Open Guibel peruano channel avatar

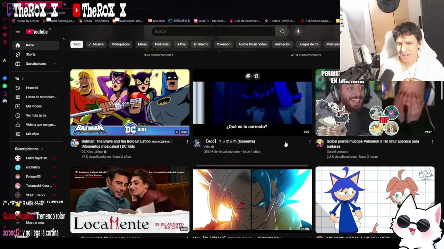[x=320, y=143]
